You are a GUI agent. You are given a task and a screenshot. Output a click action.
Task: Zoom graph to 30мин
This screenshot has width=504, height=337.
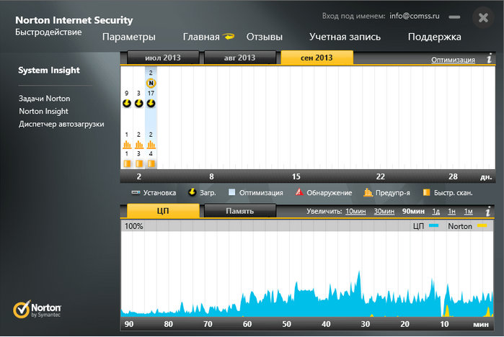click(x=384, y=211)
